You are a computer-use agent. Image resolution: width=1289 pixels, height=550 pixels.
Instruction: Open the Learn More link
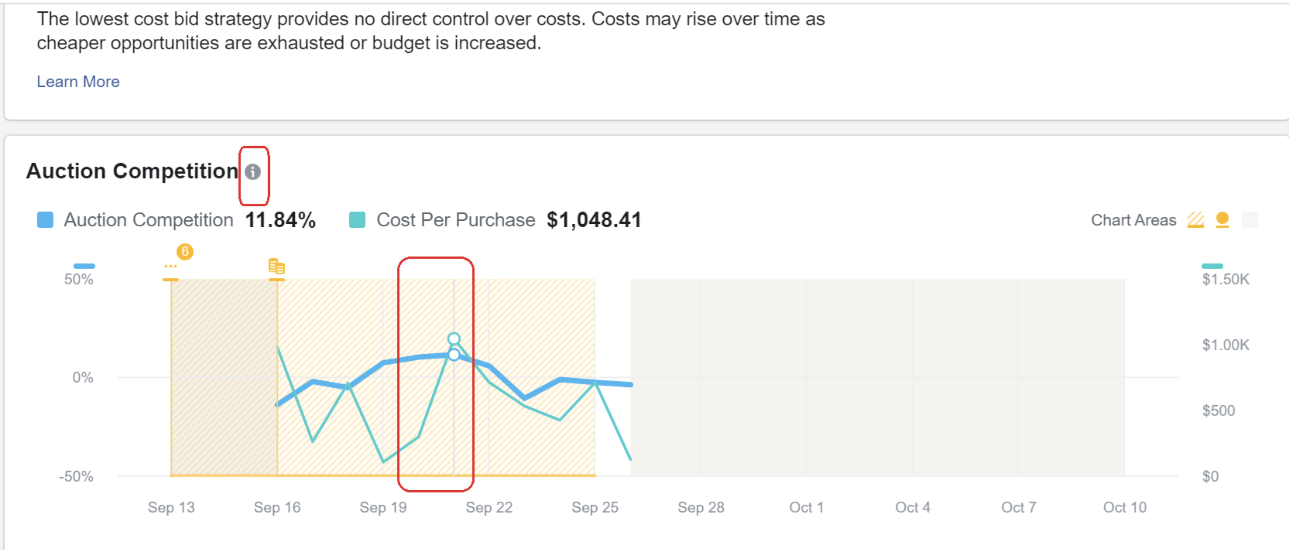pyautogui.click(x=78, y=81)
